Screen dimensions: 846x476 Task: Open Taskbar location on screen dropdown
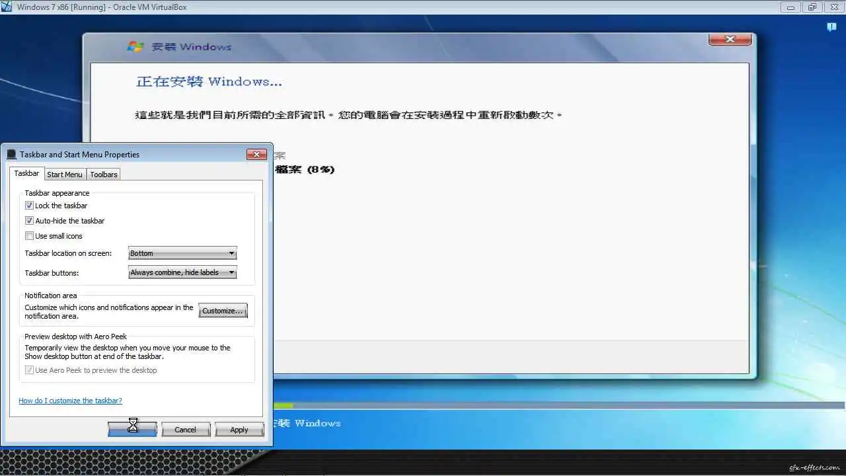click(182, 253)
